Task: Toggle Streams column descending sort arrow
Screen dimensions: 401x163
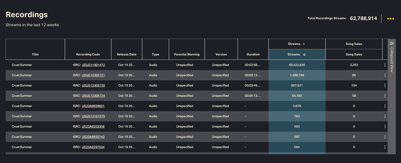Action: click(x=304, y=54)
